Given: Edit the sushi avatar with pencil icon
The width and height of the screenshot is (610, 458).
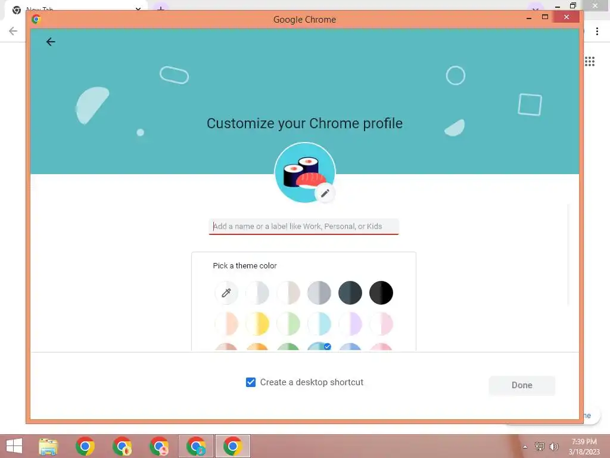Looking at the screenshot, I should click(325, 193).
